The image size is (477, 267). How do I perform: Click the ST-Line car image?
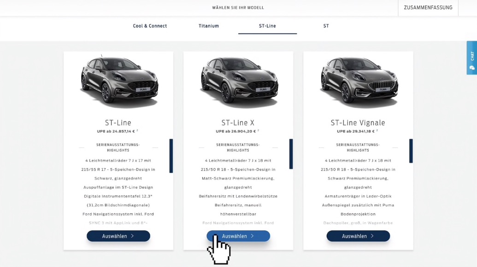(x=119, y=82)
